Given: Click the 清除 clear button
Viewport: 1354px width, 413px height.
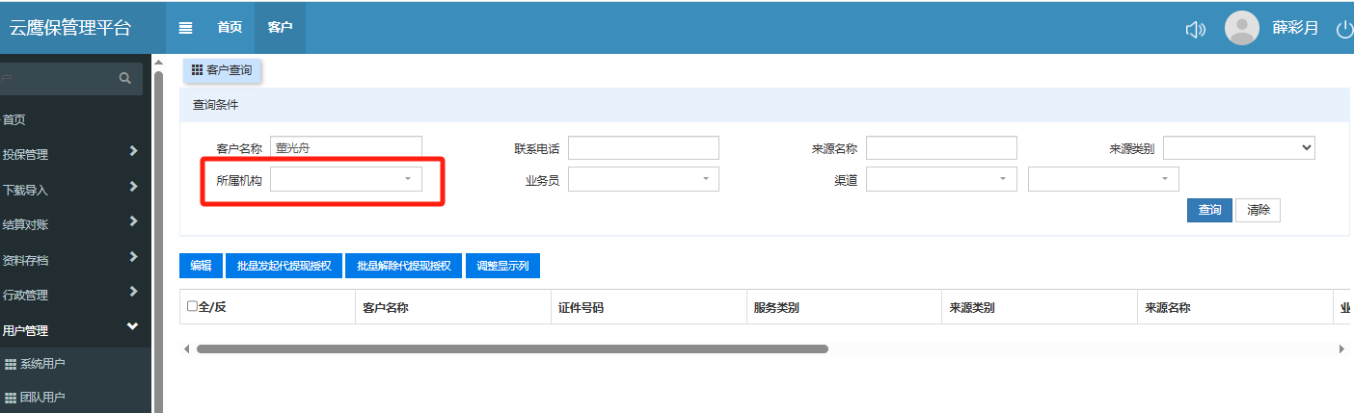Looking at the screenshot, I should coord(1259,210).
